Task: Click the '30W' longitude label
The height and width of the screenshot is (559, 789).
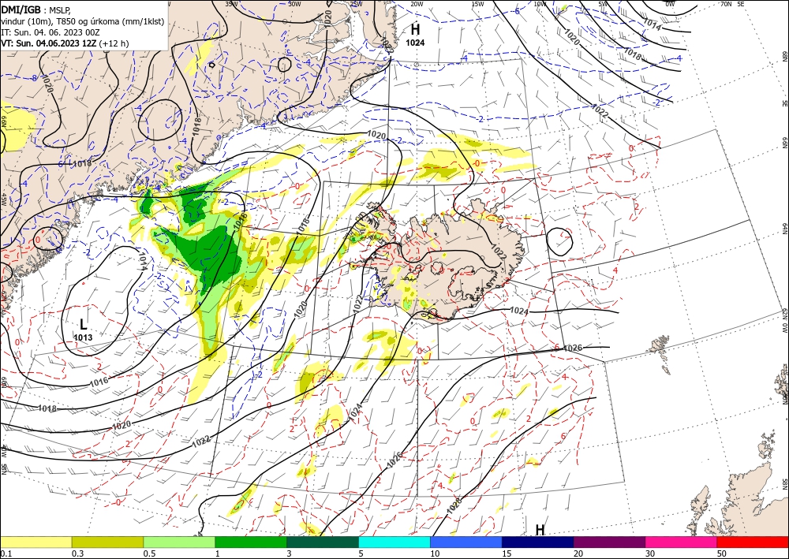Action: (295, 4)
